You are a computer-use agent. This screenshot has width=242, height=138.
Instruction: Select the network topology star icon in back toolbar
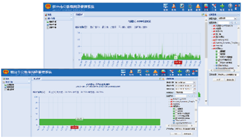tap(190, 6)
